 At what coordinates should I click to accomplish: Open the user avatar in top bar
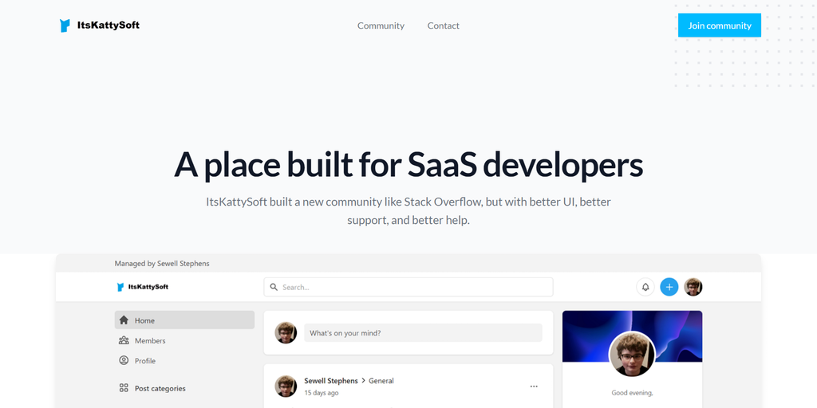[x=693, y=287]
